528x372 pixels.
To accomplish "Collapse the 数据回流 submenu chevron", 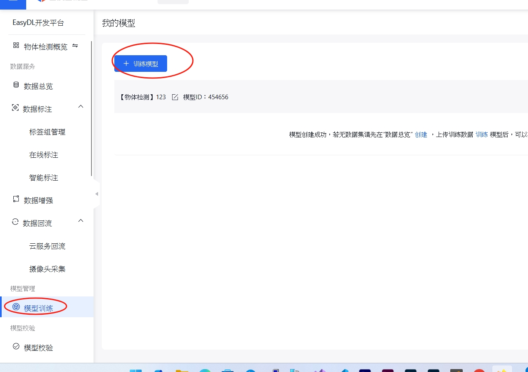I will [81, 221].
